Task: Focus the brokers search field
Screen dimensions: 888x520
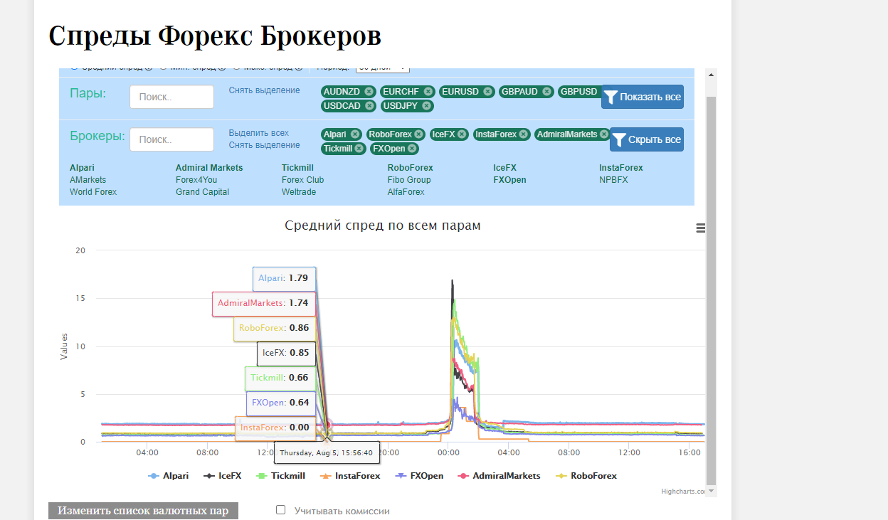Action: point(171,139)
